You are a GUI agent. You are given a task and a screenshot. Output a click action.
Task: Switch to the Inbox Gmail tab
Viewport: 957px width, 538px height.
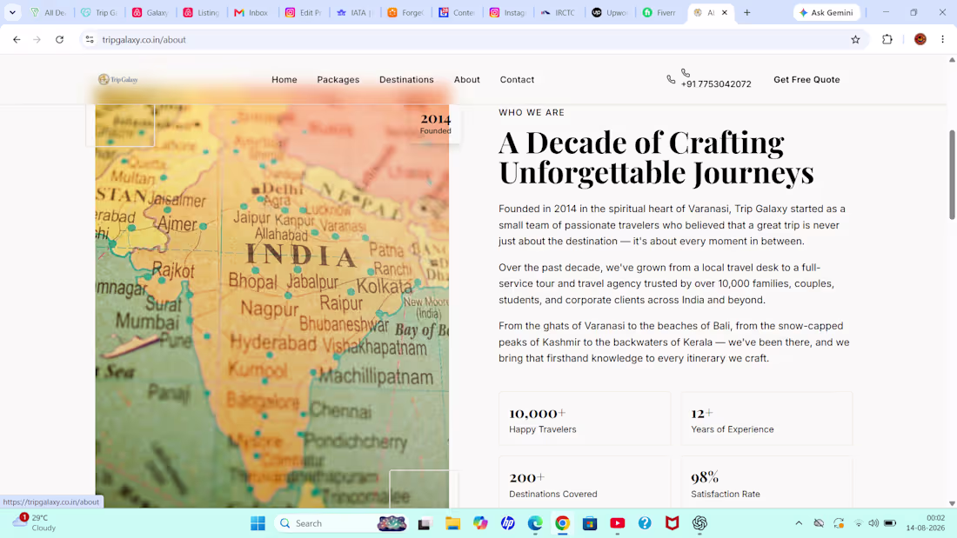[x=252, y=12]
